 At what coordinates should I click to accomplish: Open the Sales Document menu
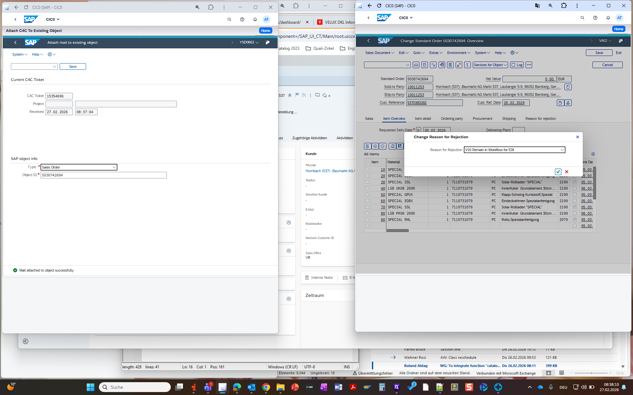[379, 53]
